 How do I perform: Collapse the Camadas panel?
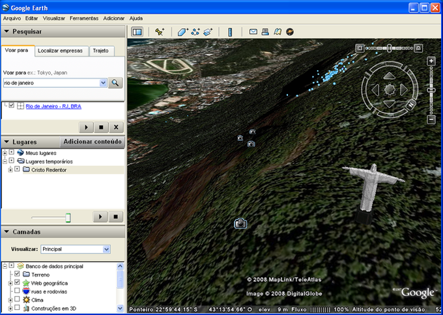pos(7,232)
